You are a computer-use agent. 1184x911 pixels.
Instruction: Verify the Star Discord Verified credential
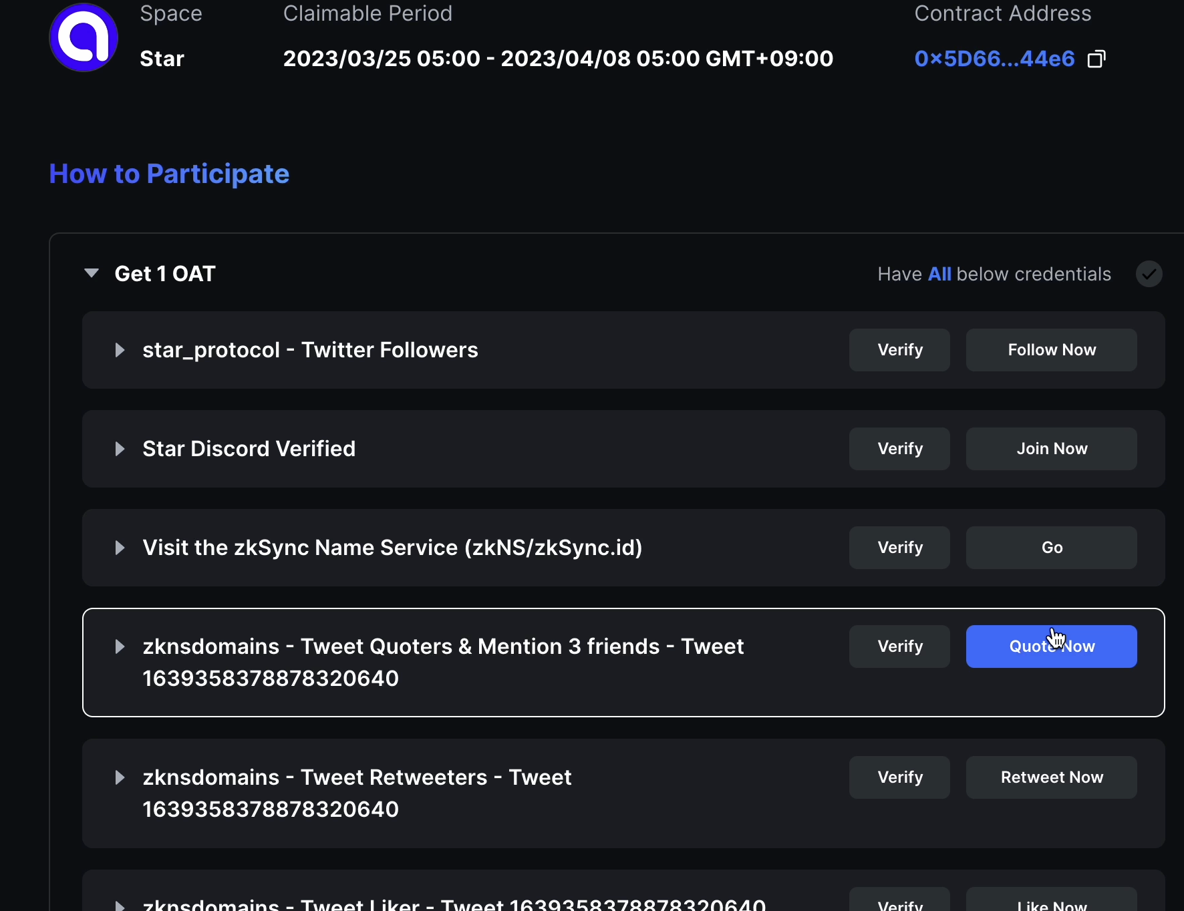899,449
